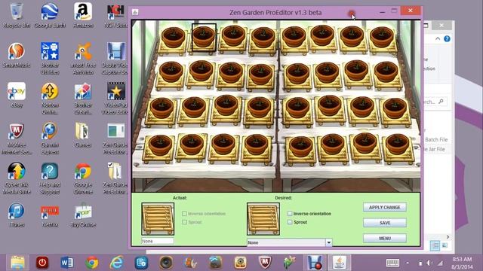Launch Microsoft Word from the taskbar
This screenshot has width=483, height=271.
point(67,263)
